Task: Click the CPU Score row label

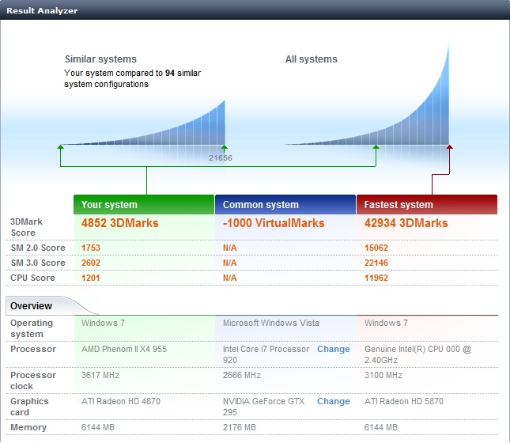Action: pos(32,278)
